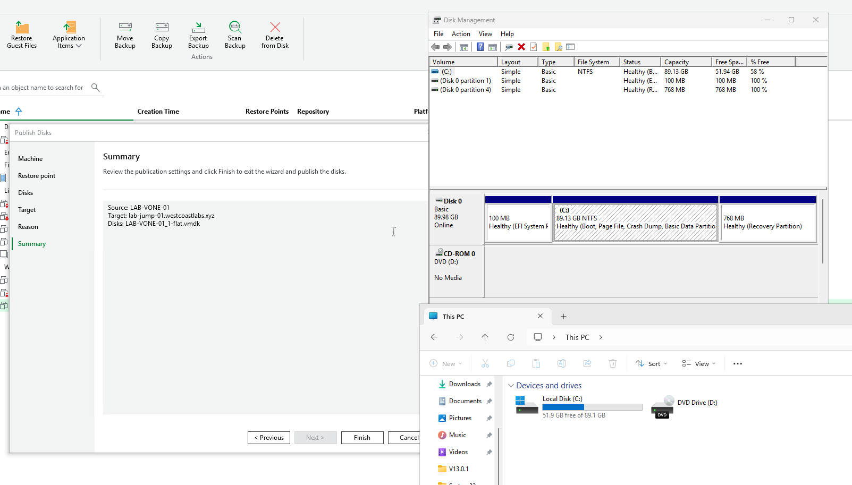
Task: Open the Sort dropdown in File Explorer
Action: click(652, 364)
